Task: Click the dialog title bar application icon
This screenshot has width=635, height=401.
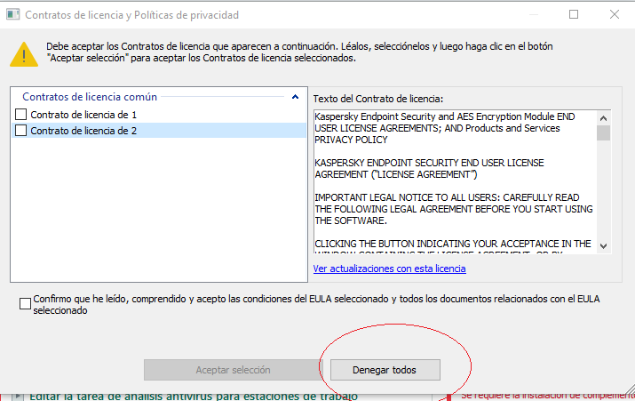Action: 12,14
